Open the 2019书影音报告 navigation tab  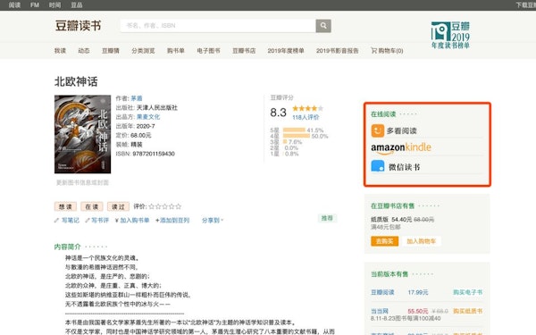(337, 51)
